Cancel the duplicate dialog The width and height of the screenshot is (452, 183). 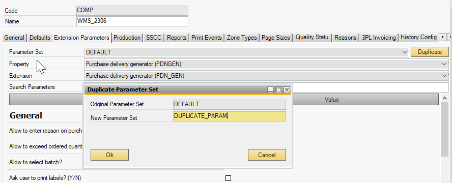(267, 155)
